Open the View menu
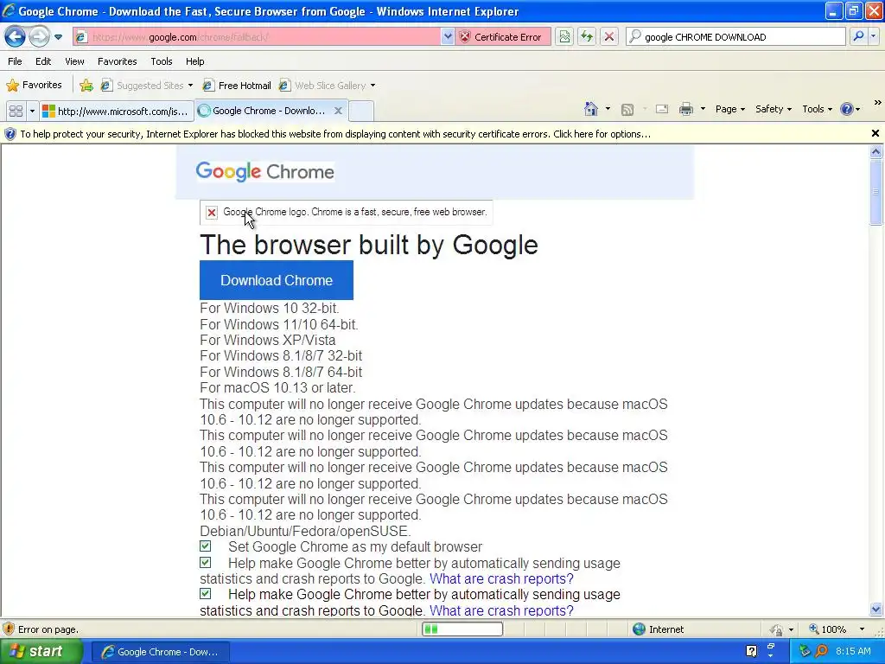885x664 pixels. pos(74,61)
